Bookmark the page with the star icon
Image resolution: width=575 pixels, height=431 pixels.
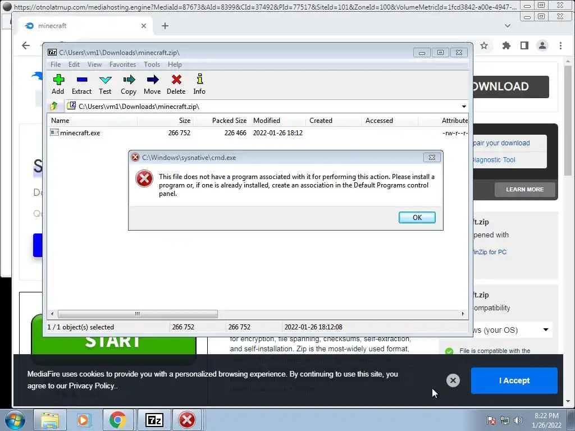click(x=484, y=45)
